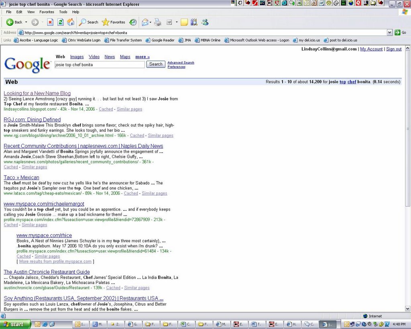
Task: Open Cached link for RGJ.com result
Action: coord(137,135)
